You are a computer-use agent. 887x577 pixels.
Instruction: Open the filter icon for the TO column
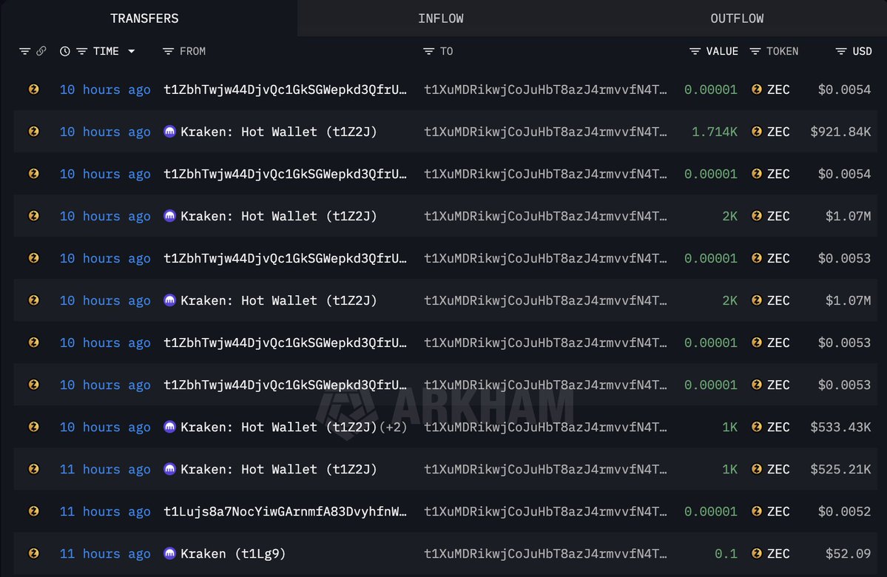(429, 51)
